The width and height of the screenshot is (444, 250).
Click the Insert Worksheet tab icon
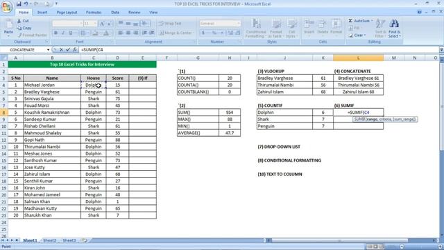pyautogui.click(x=85, y=240)
